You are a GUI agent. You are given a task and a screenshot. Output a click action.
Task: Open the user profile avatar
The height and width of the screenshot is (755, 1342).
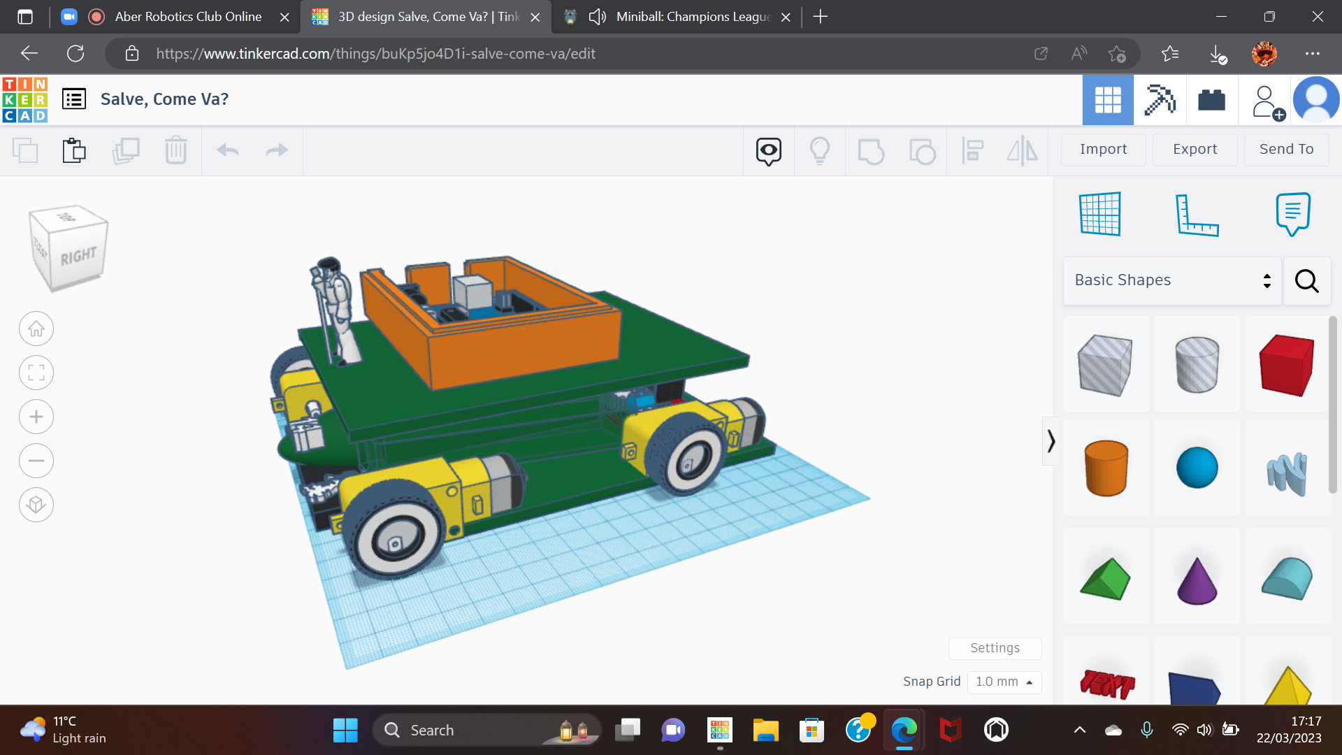[1316, 100]
